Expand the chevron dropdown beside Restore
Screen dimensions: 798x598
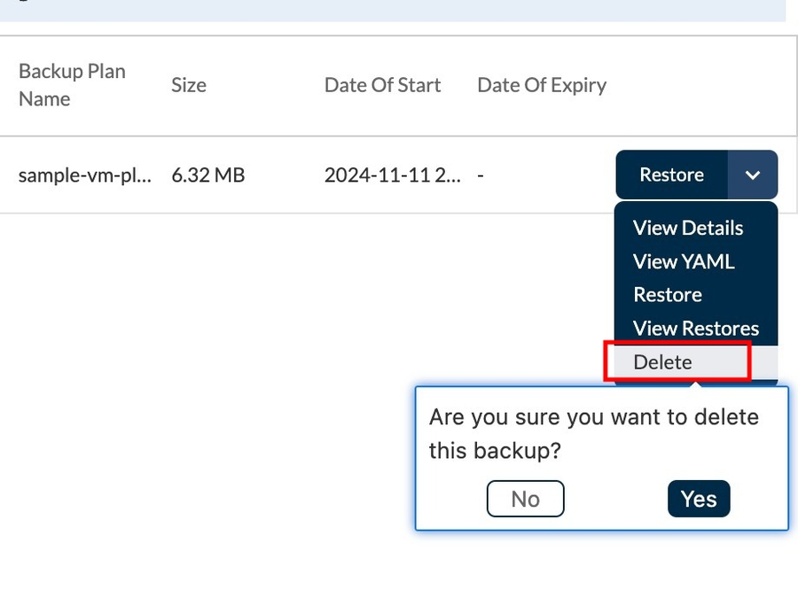coord(753,175)
